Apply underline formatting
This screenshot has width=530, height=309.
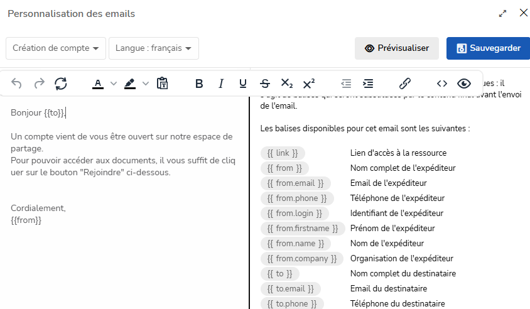[x=243, y=84]
